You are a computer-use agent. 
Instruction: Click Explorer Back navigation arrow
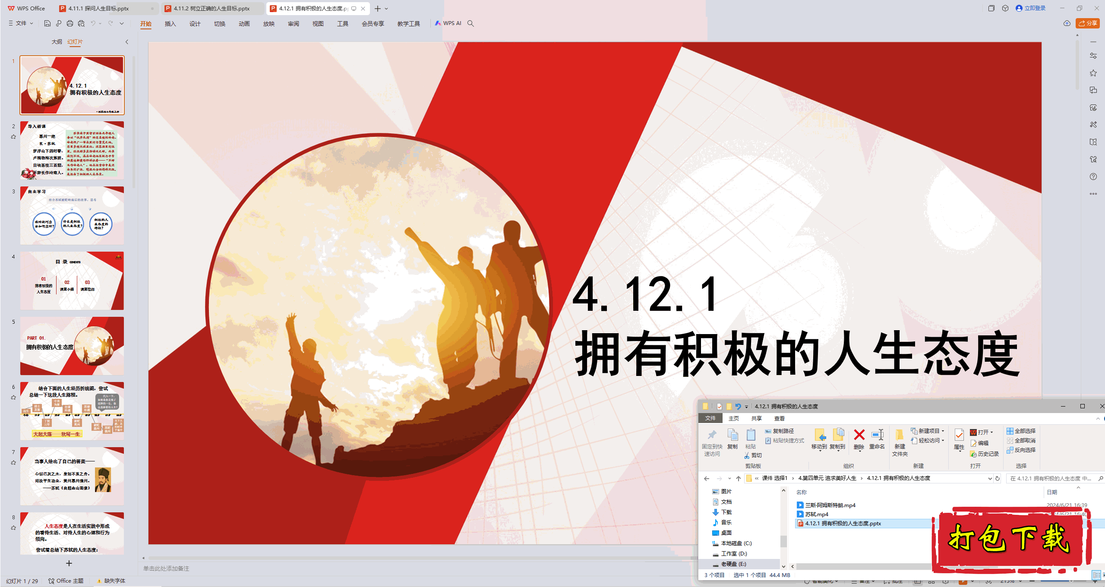pos(707,478)
